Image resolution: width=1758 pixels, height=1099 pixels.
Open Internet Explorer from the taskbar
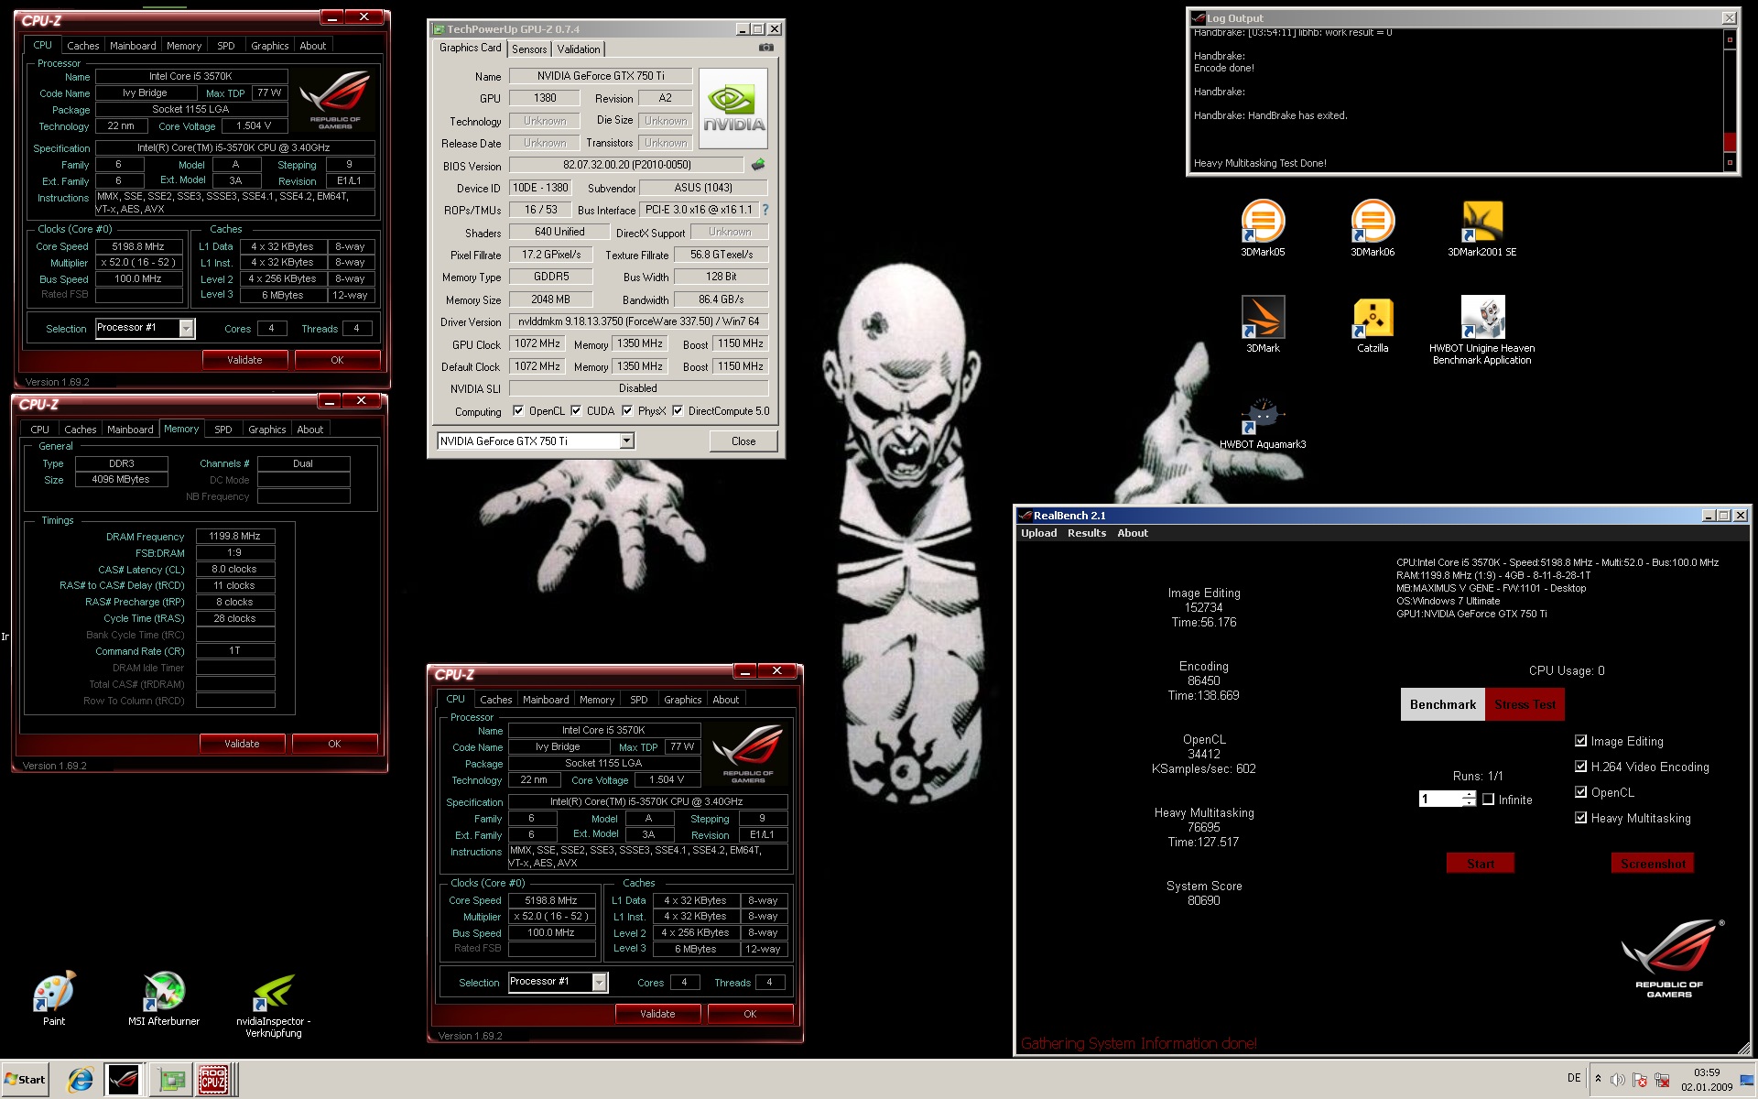click(80, 1080)
